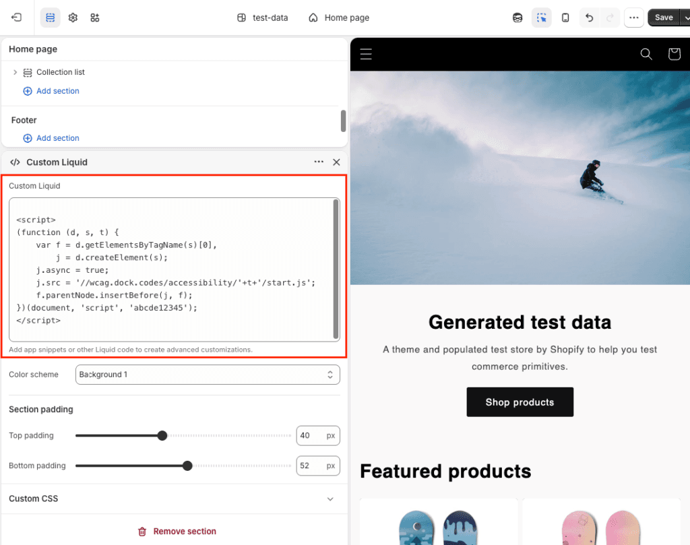Viewport: 690px width, 545px height.
Task: Click the Bottom padding slider handle
Action: (187, 466)
